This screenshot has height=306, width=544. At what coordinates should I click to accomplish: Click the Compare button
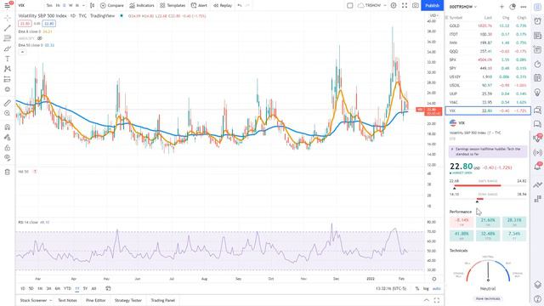[x=111, y=6]
